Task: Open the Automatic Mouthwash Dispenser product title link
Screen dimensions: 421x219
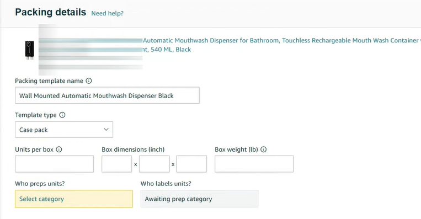Action: coord(281,45)
